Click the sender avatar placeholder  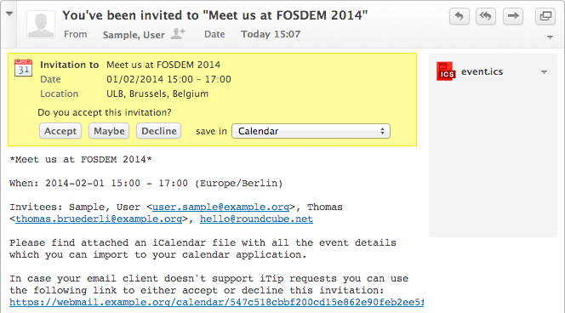pos(41,24)
